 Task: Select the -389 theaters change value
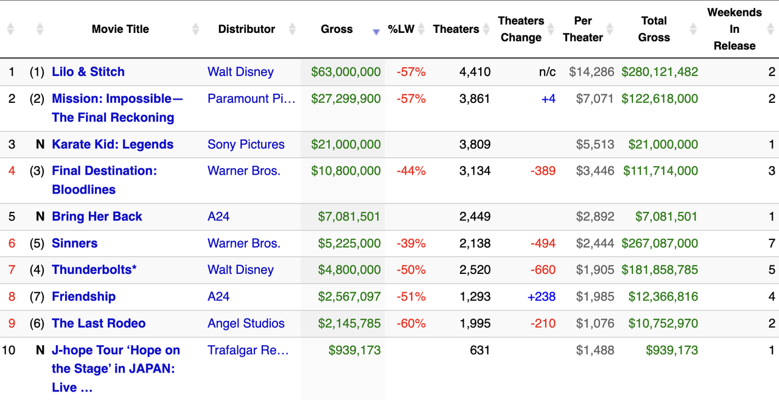click(543, 171)
